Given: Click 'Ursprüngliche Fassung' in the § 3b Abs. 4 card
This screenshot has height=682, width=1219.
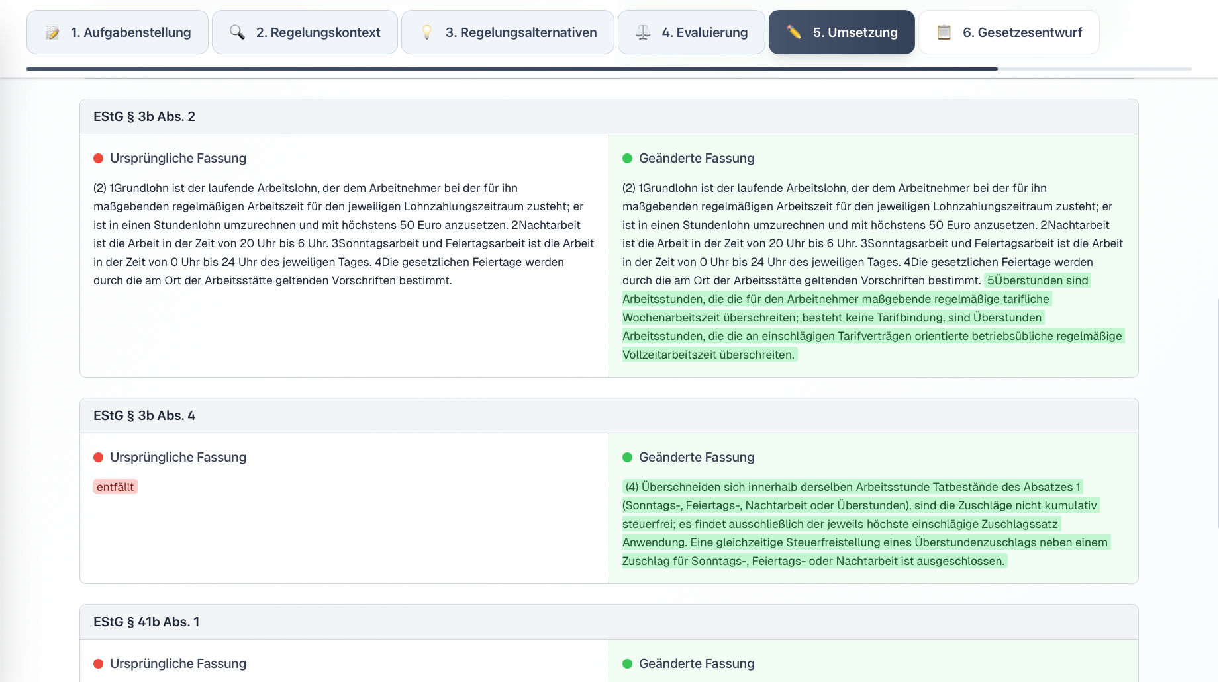Looking at the screenshot, I should point(178,457).
